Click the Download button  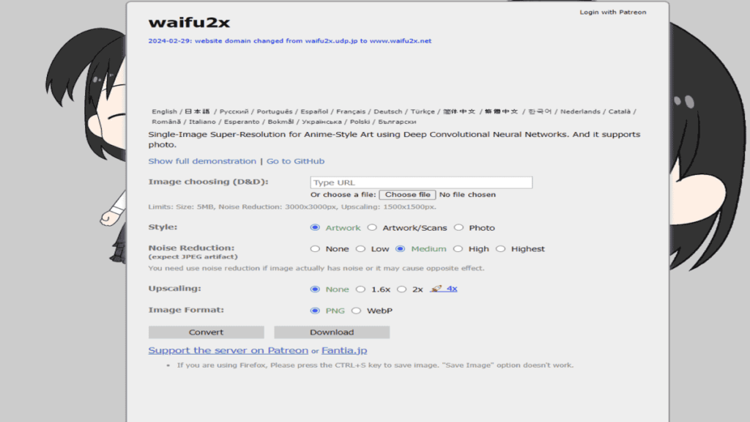(332, 332)
